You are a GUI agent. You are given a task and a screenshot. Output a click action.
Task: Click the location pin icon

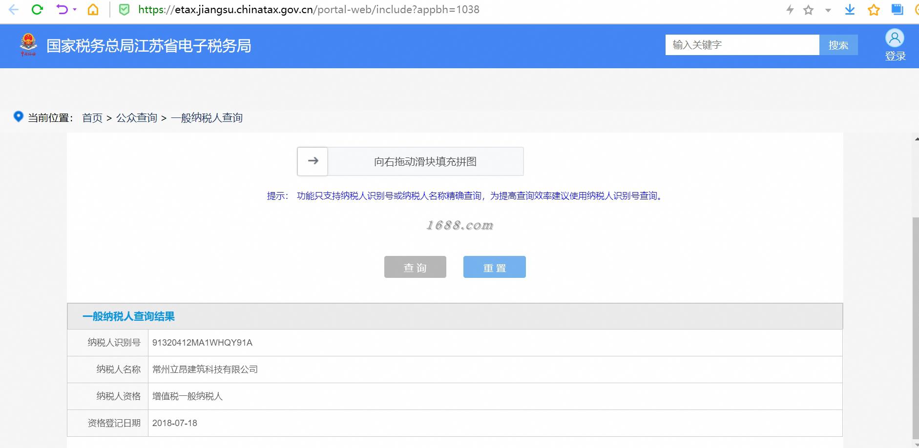tap(18, 117)
